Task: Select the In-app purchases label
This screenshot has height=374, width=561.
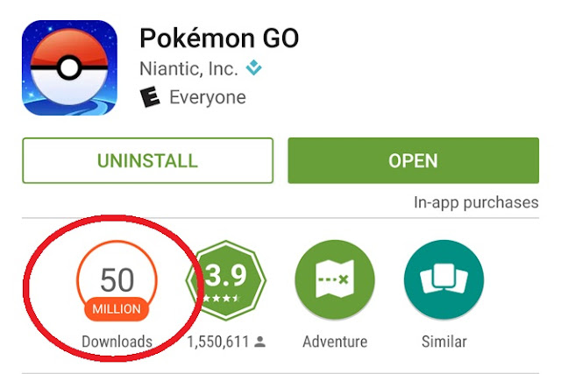Action: coord(476,202)
